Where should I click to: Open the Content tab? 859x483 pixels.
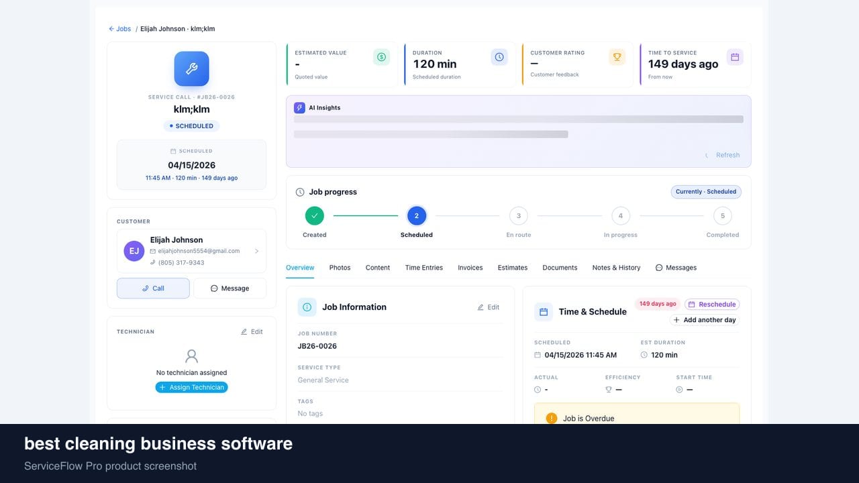pyautogui.click(x=378, y=268)
